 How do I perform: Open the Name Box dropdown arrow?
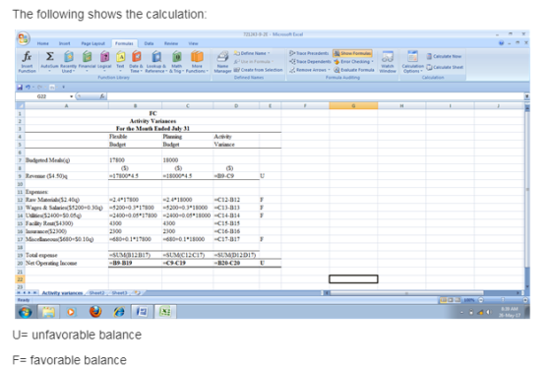click(x=71, y=96)
